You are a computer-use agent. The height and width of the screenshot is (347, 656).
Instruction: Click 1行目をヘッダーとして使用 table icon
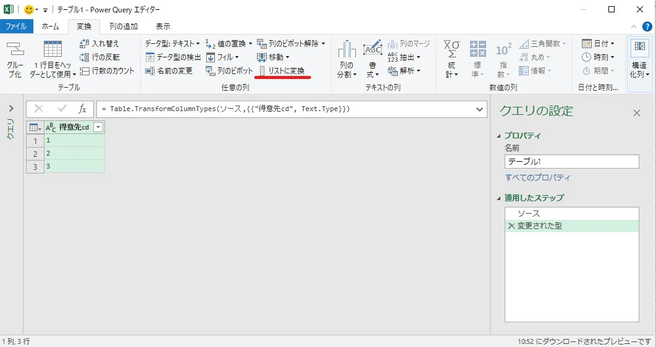[53, 49]
